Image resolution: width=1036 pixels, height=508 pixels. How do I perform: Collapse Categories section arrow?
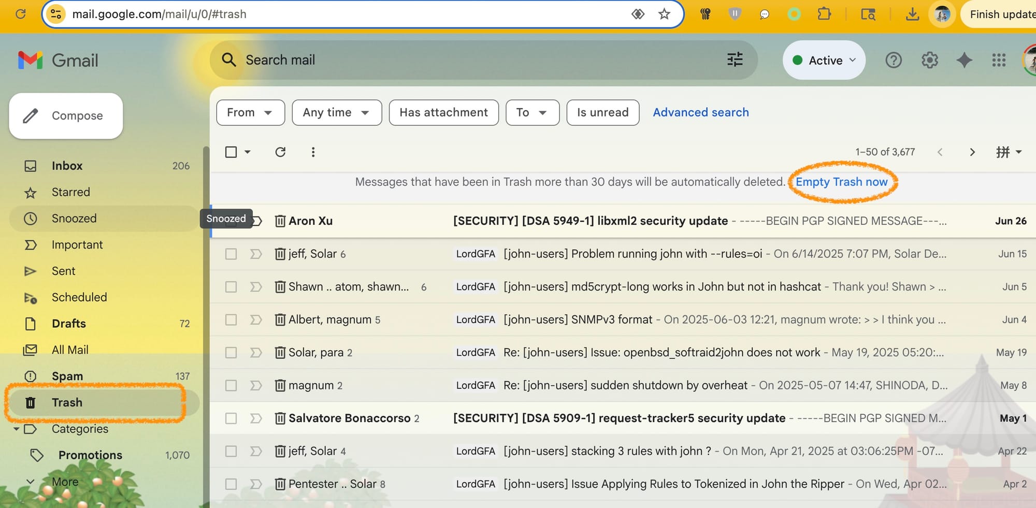click(16, 429)
